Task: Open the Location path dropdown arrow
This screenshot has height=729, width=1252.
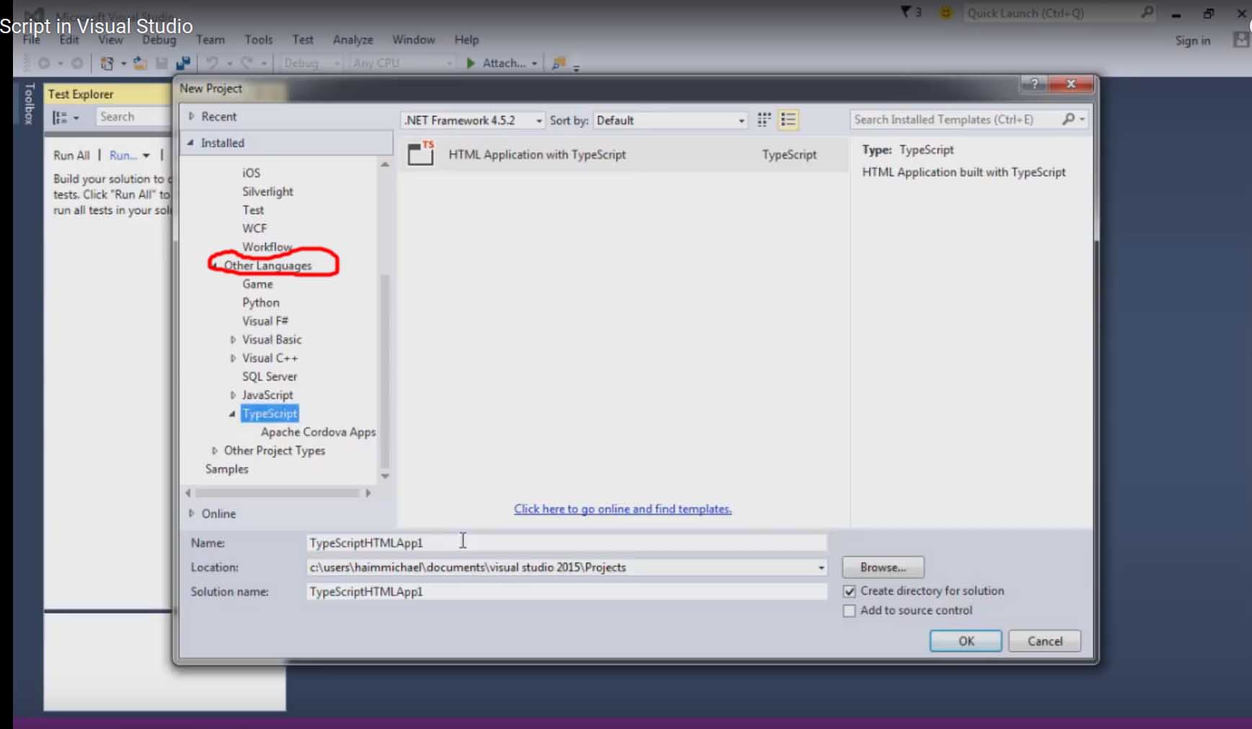Action: pos(821,568)
